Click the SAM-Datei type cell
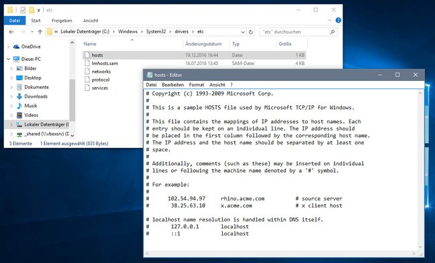The width and height of the screenshot is (435, 263). [243, 64]
